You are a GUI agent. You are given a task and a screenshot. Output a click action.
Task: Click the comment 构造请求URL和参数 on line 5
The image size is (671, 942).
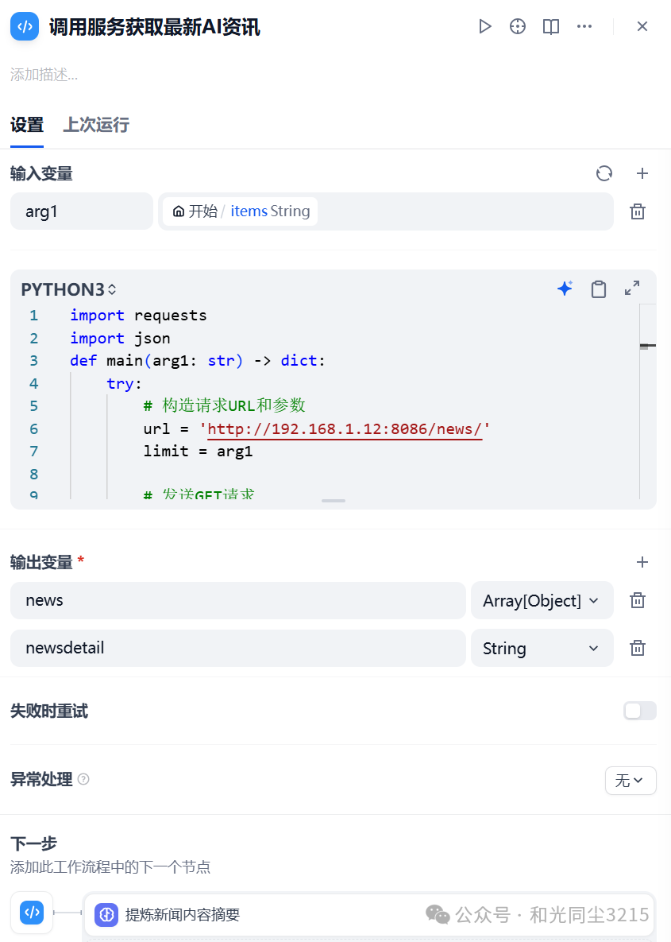tap(225, 405)
